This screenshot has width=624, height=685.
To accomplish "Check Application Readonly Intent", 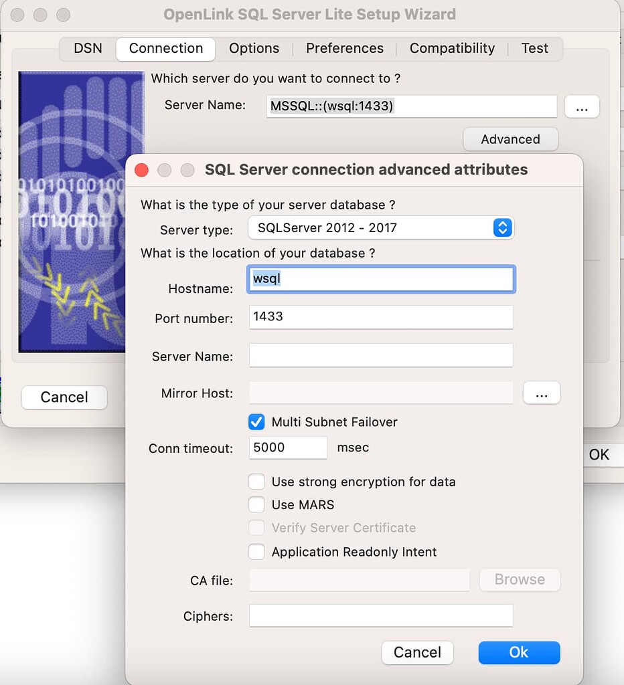I will click(x=256, y=552).
